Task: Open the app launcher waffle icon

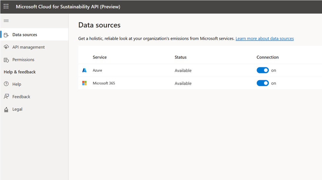Action: click(x=6, y=6)
